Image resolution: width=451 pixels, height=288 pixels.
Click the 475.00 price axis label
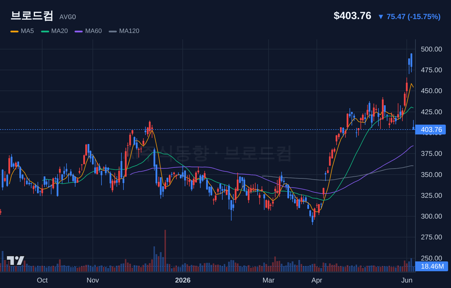(431, 70)
